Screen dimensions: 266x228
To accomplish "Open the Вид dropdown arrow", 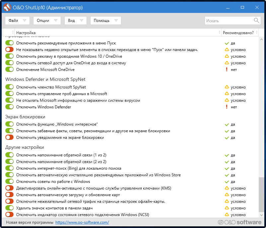I will [82, 21].
